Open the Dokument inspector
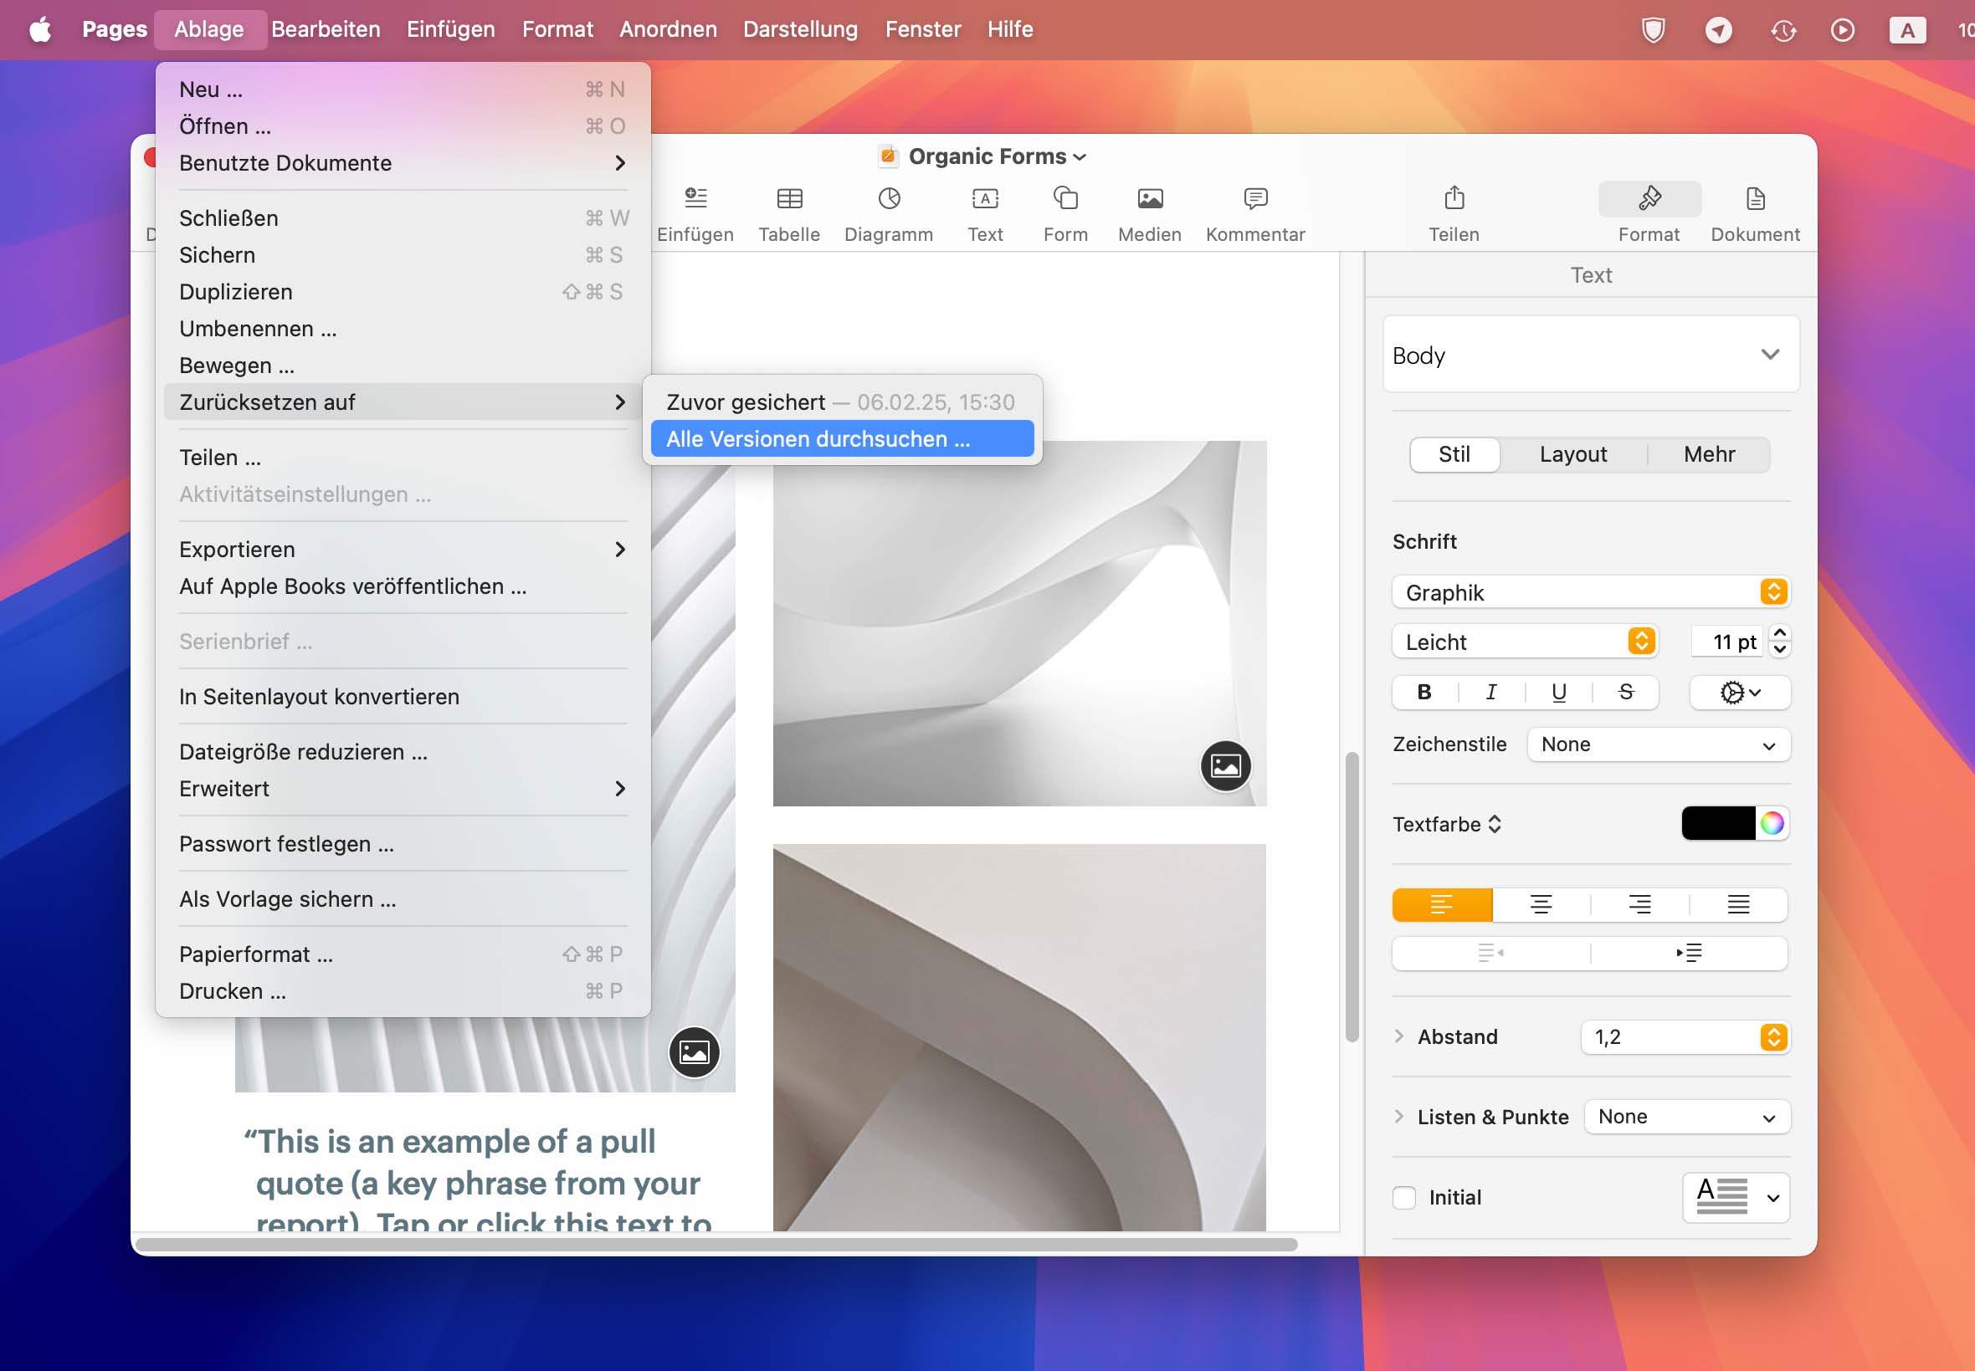 point(1754,198)
